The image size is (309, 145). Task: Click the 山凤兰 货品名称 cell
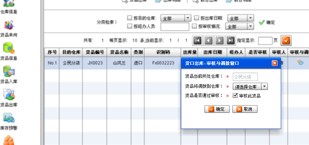pyautogui.click(x=119, y=63)
